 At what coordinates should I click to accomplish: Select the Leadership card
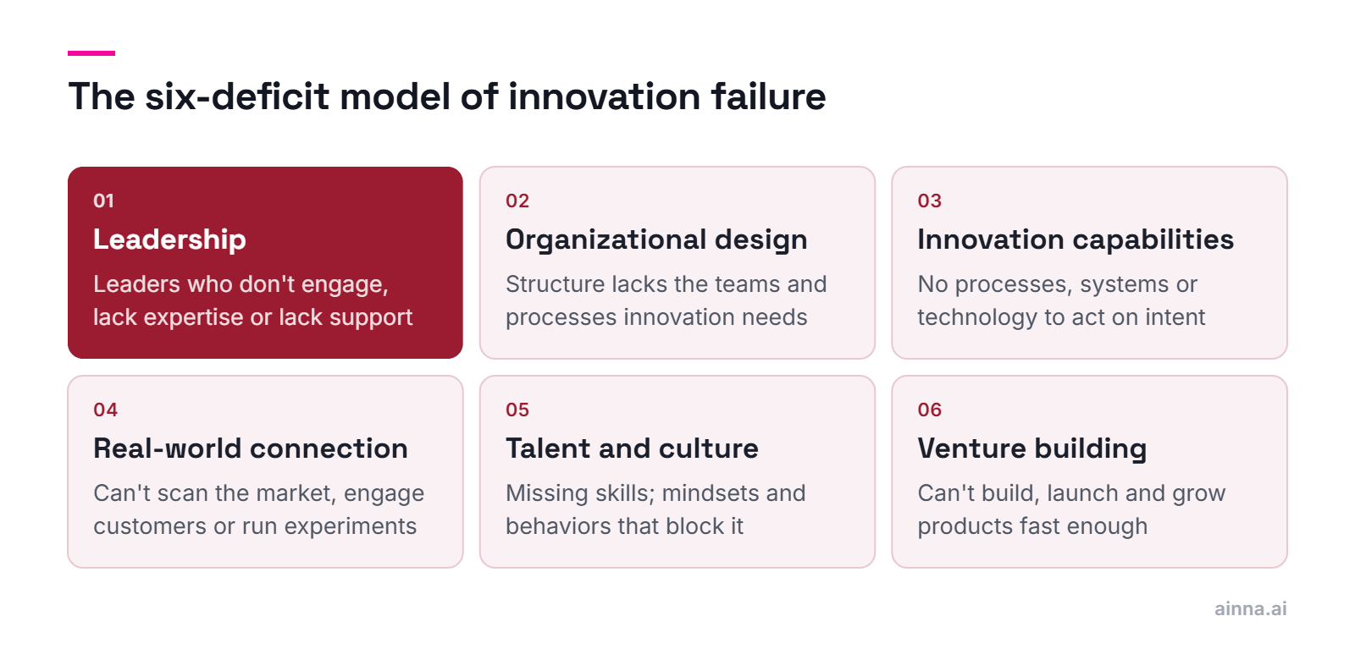pos(265,262)
